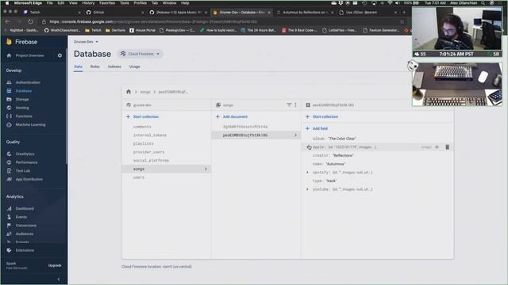Click the filter icon in songs column
Screen dimensions: 508x285
click(289, 104)
